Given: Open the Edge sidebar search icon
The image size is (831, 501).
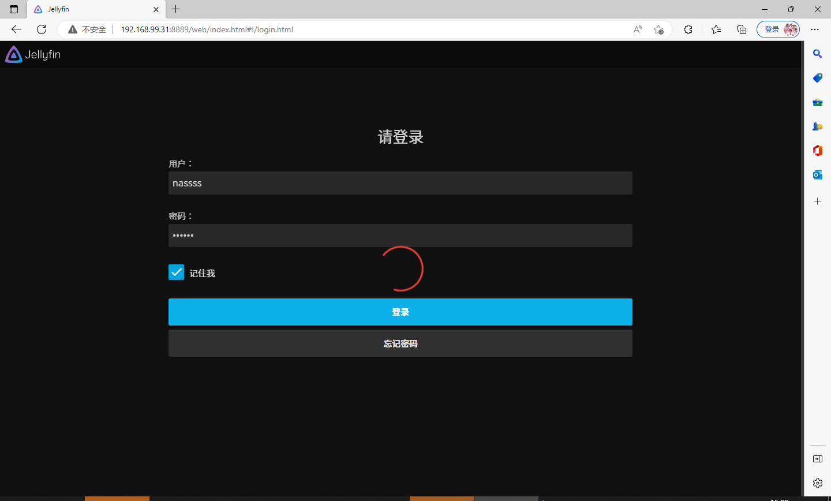Looking at the screenshot, I should pyautogui.click(x=817, y=54).
